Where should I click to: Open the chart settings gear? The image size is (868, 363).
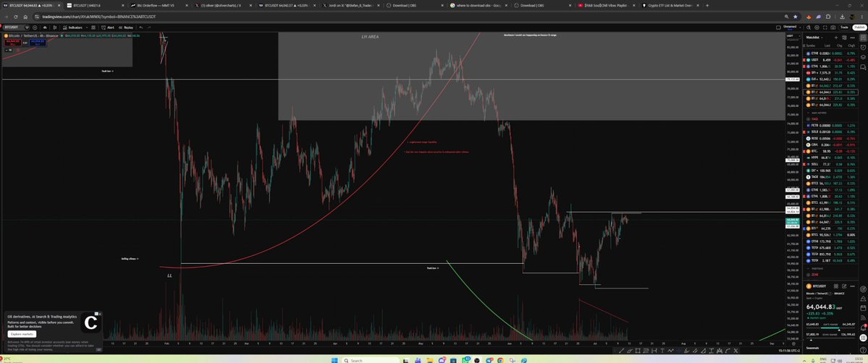pyautogui.click(x=817, y=27)
